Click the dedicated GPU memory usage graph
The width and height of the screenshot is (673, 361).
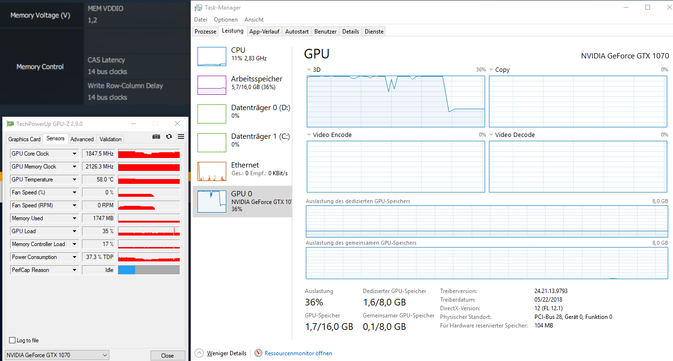tap(487, 221)
